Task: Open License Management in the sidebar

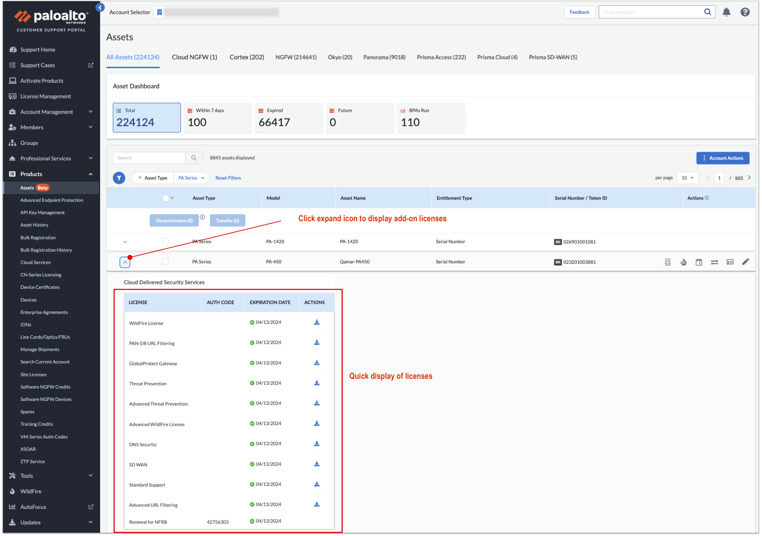Action: tap(45, 96)
